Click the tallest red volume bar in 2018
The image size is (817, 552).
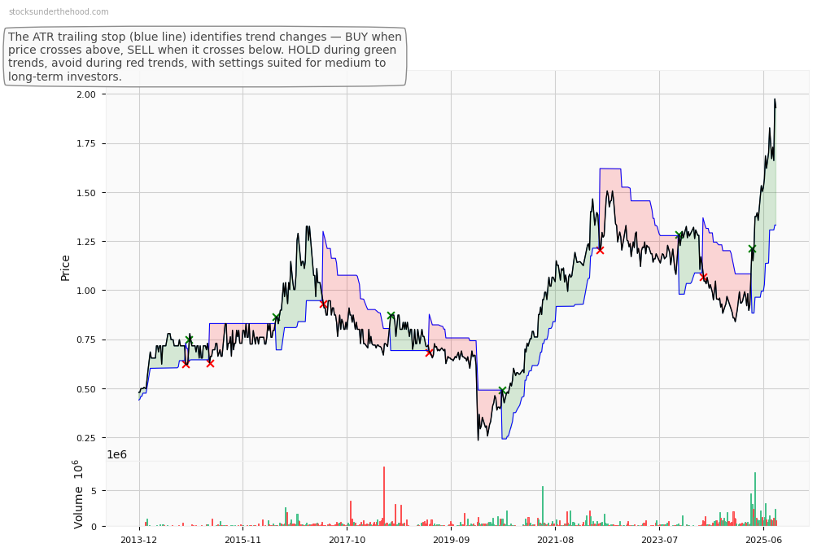[384, 496]
